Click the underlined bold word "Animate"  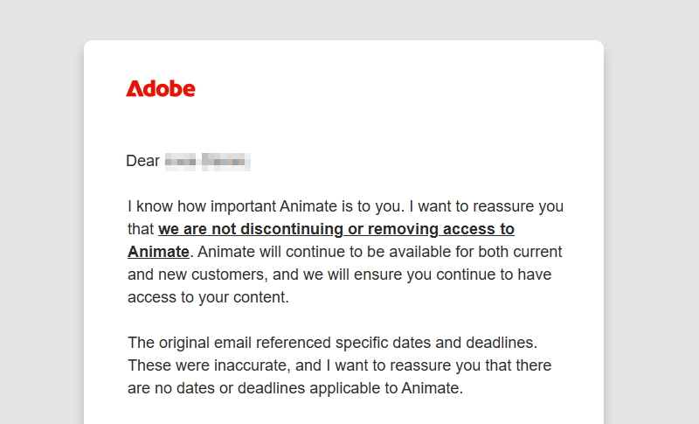[158, 252]
